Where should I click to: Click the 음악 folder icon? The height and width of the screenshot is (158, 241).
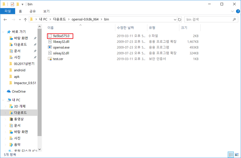(x=11, y=145)
